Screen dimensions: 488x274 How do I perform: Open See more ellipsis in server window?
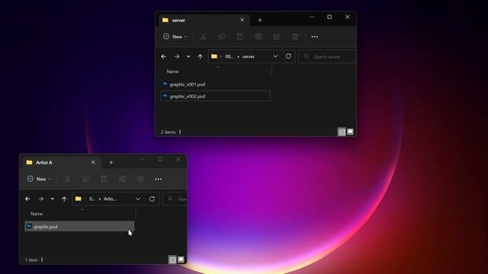[315, 37]
